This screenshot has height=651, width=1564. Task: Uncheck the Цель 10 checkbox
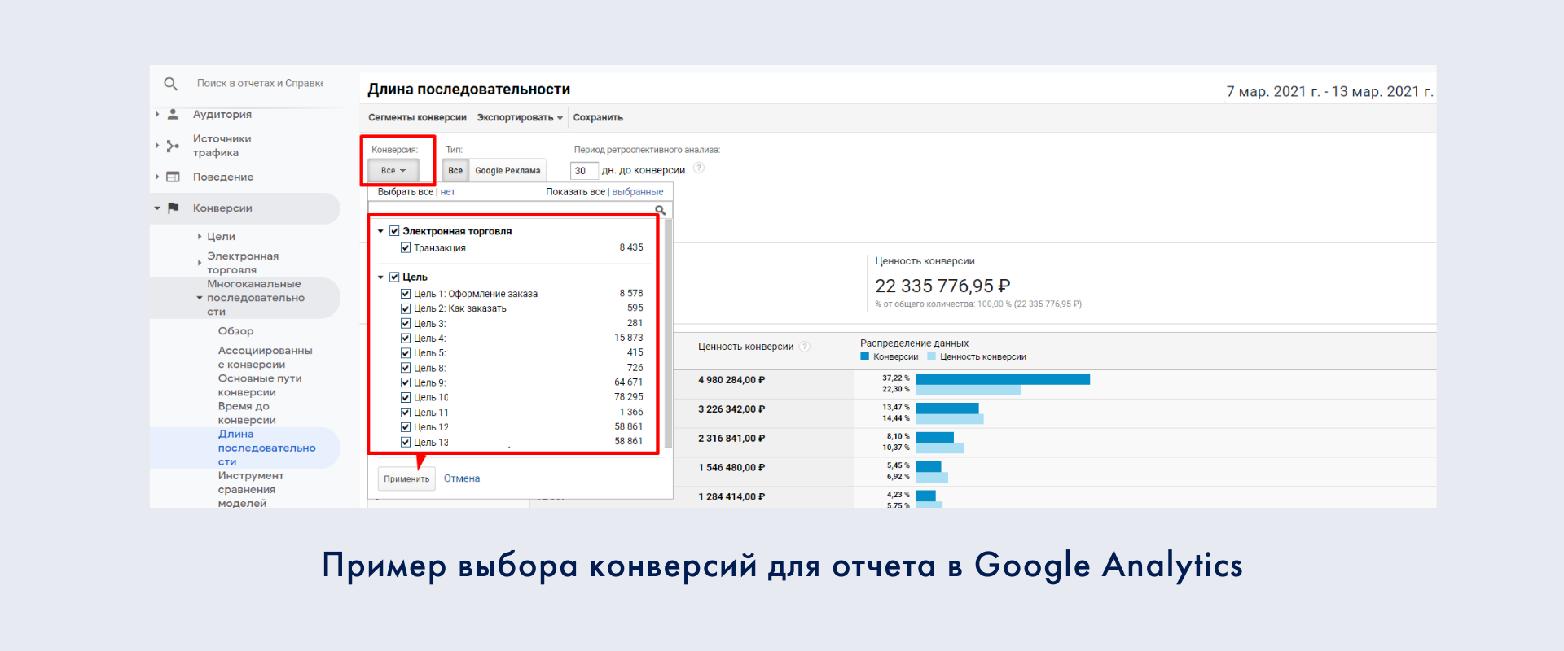pyautogui.click(x=406, y=398)
